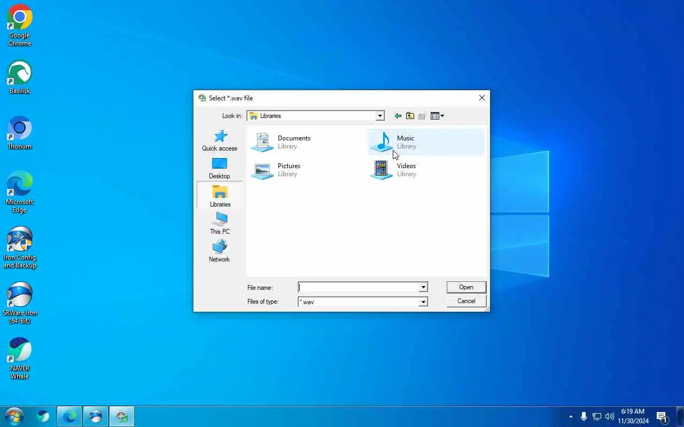
Task: Open the Windows Start menu
Action: pyautogui.click(x=14, y=416)
